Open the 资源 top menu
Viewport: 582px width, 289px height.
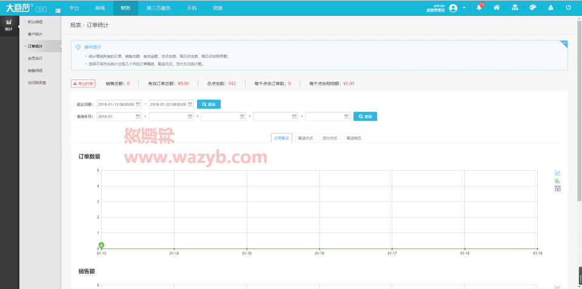click(x=218, y=8)
